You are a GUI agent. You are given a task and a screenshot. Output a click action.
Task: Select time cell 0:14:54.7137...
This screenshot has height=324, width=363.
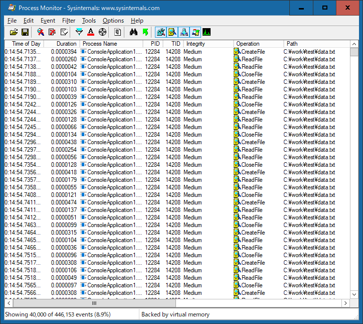23,59
